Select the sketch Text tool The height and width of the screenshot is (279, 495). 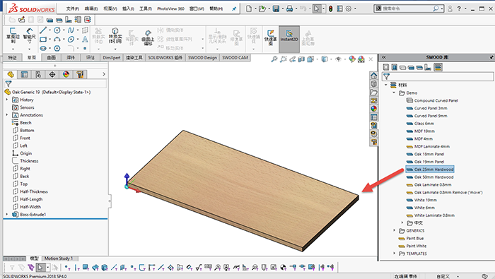[85, 40]
